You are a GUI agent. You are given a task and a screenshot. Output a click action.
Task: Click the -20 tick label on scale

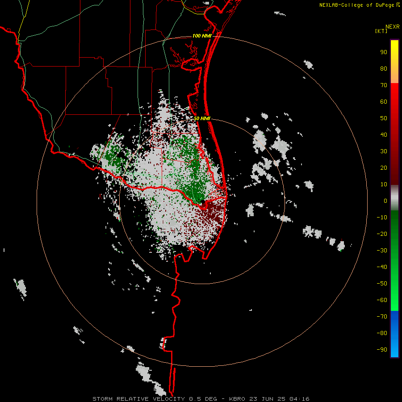(x=382, y=234)
